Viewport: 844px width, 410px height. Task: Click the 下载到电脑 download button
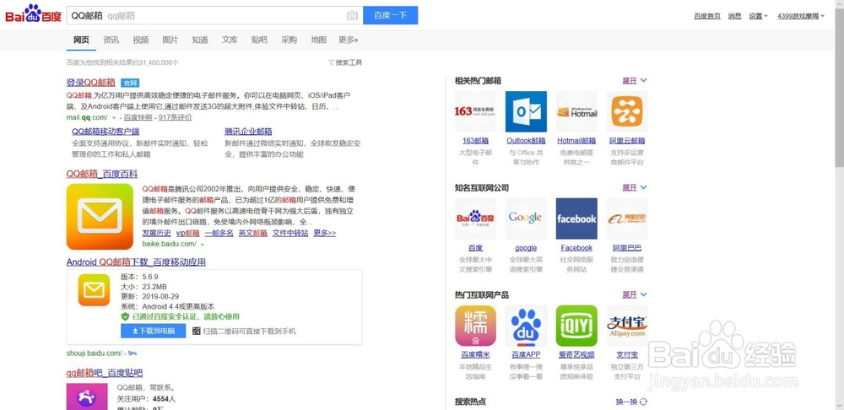tap(154, 331)
